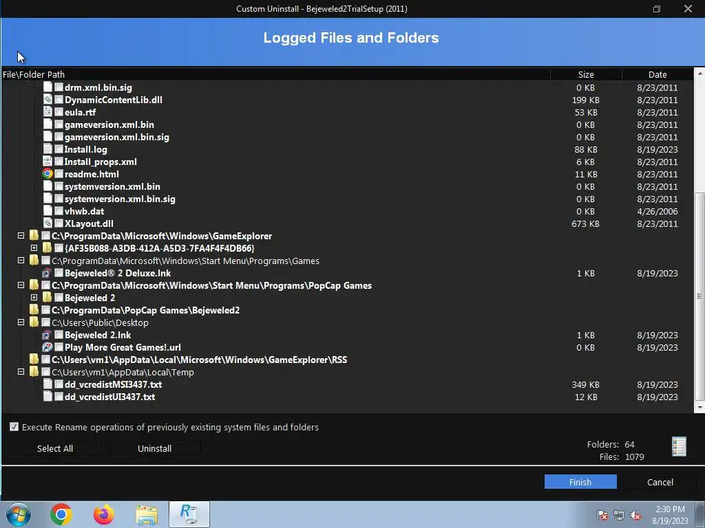Click the document icon beside eula.rtf
Viewport: 705px width, 528px height.
(x=48, y=112)
